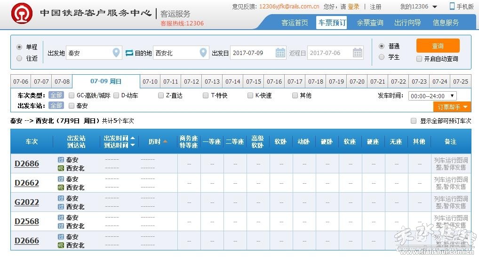
Task: Switch to the 07-10 date tab
Action: point(150,81)
